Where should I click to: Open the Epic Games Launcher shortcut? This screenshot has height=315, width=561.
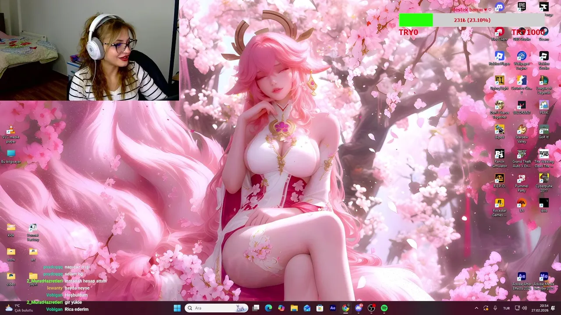pyautogui.click(x=522, y=7)
